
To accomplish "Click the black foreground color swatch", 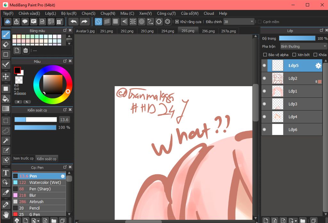I will tap(17, 70).
